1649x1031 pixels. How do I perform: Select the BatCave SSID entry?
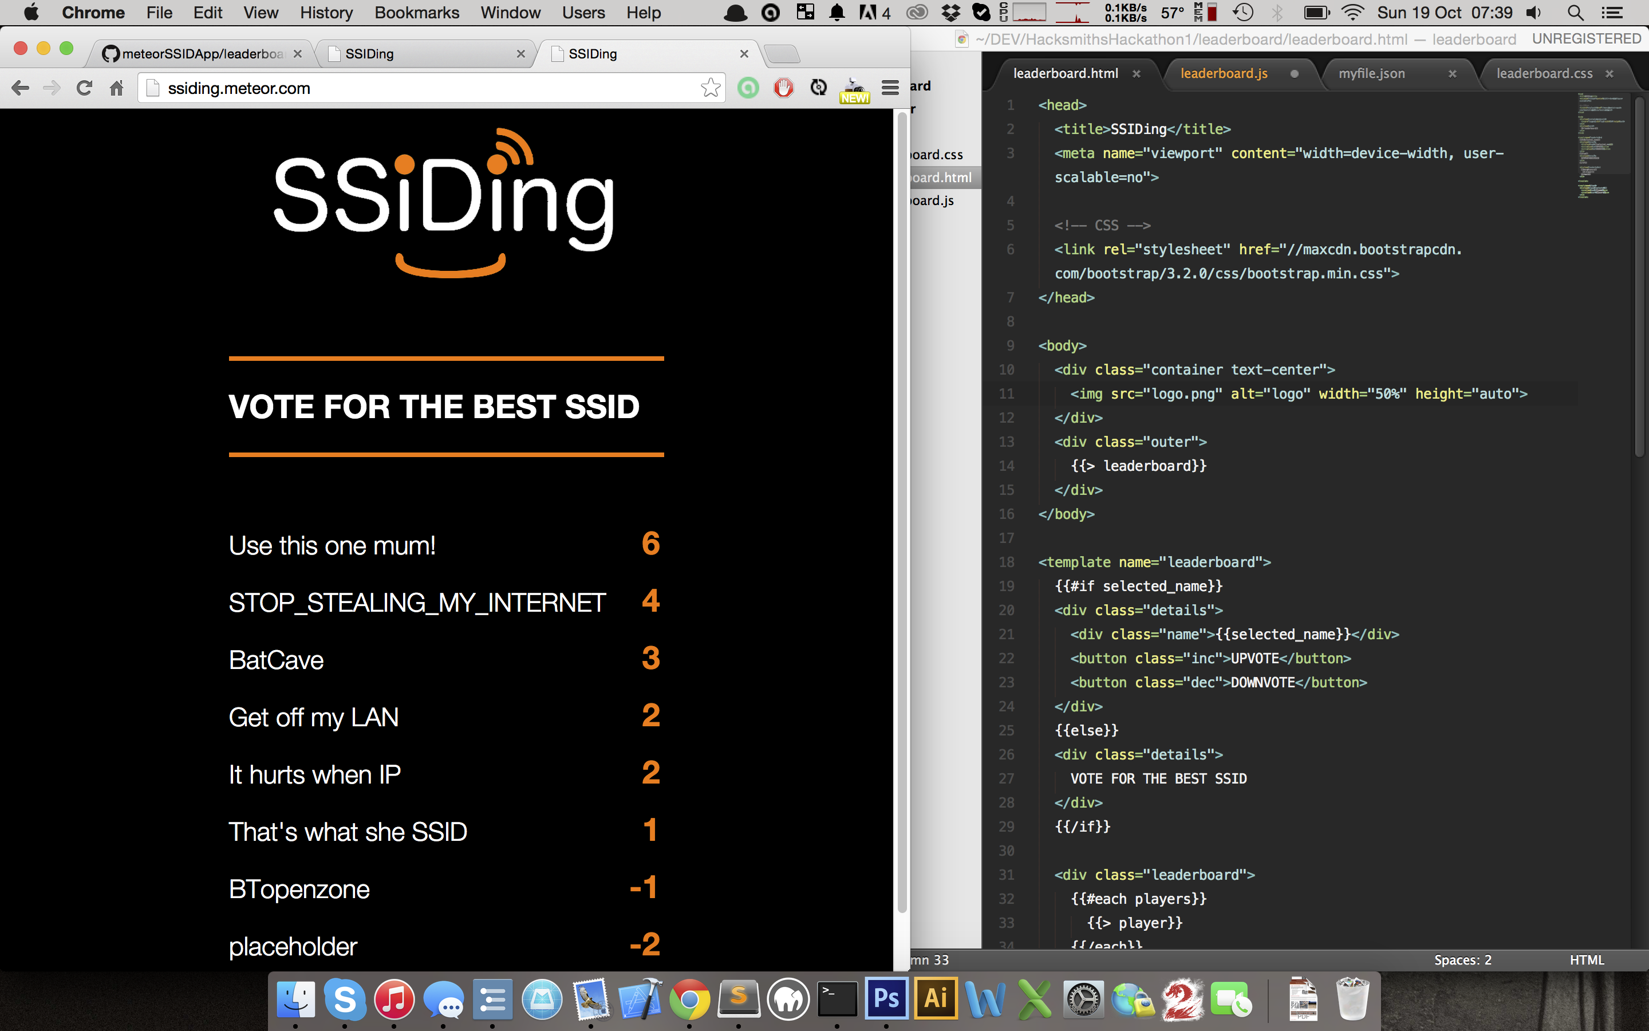coord(276,660)
